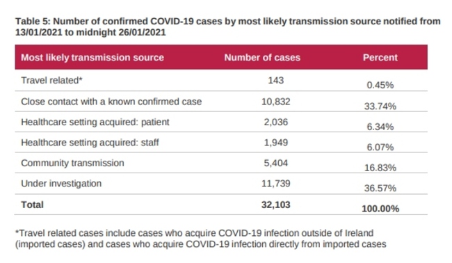
Task: Click the Table 5 title text
Action: tap(227, 27)
